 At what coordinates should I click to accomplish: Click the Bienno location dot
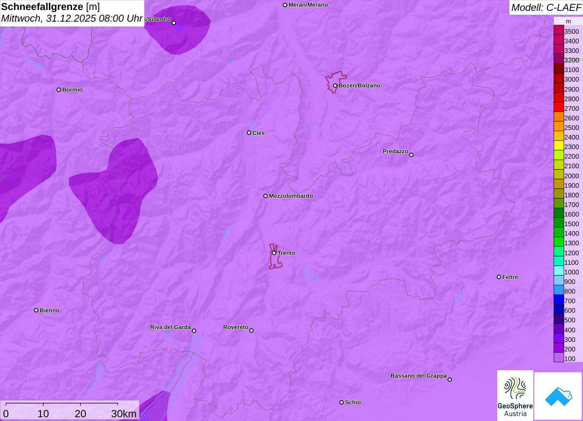pyautogui.click(x=36, y=310)
